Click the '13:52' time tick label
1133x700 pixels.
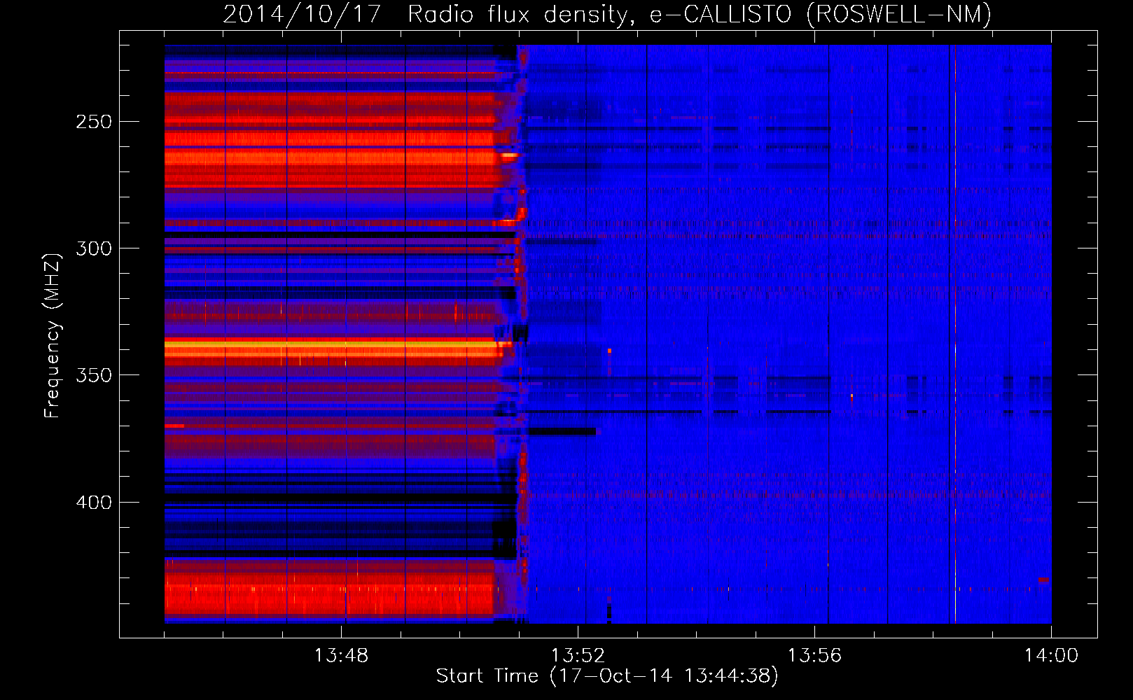tap(578, 656)
